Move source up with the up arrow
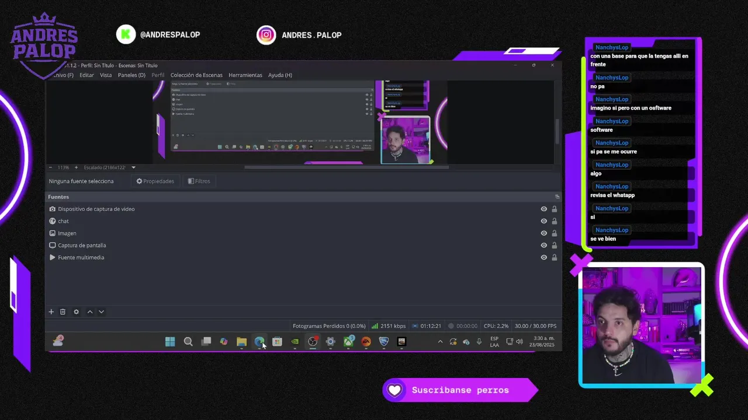Screen dimensions: 748x420 click(x=90, y=312)
